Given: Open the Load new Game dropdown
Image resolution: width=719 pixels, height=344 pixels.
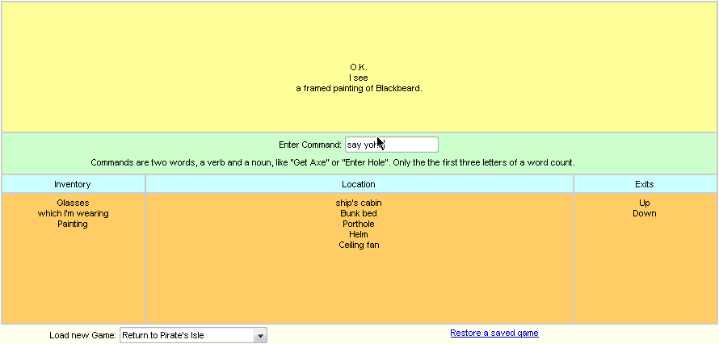Looking at the screenshot, I should click(x=192, y=335).
